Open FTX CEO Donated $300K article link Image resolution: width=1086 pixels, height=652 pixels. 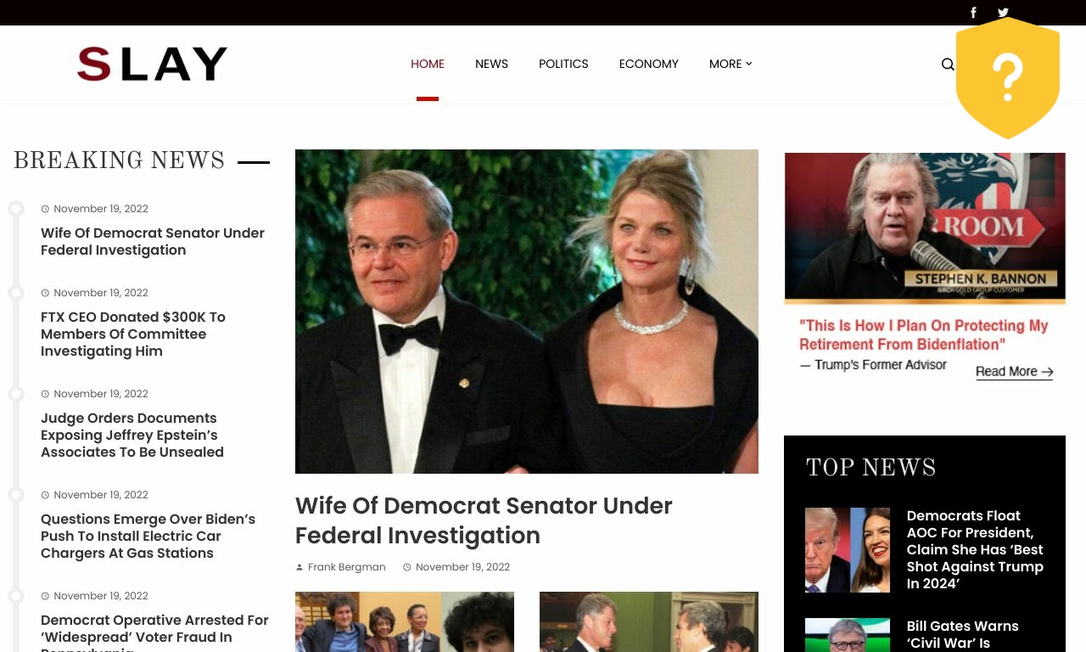click(133, 334)
